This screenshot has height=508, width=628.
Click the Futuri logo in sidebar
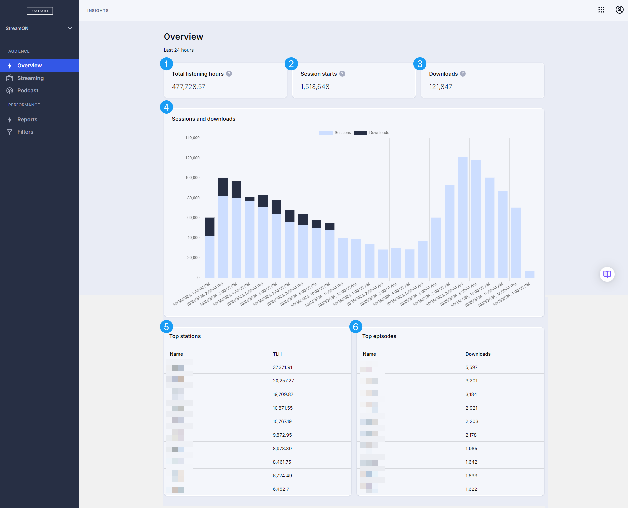point(40,11)
